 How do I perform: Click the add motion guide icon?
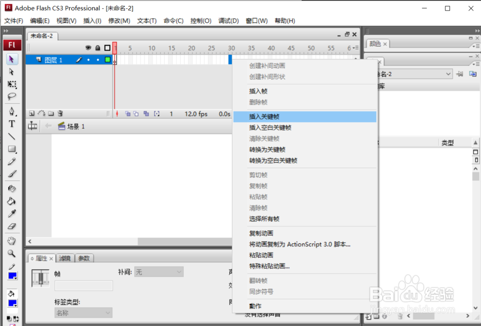[41, 114]
